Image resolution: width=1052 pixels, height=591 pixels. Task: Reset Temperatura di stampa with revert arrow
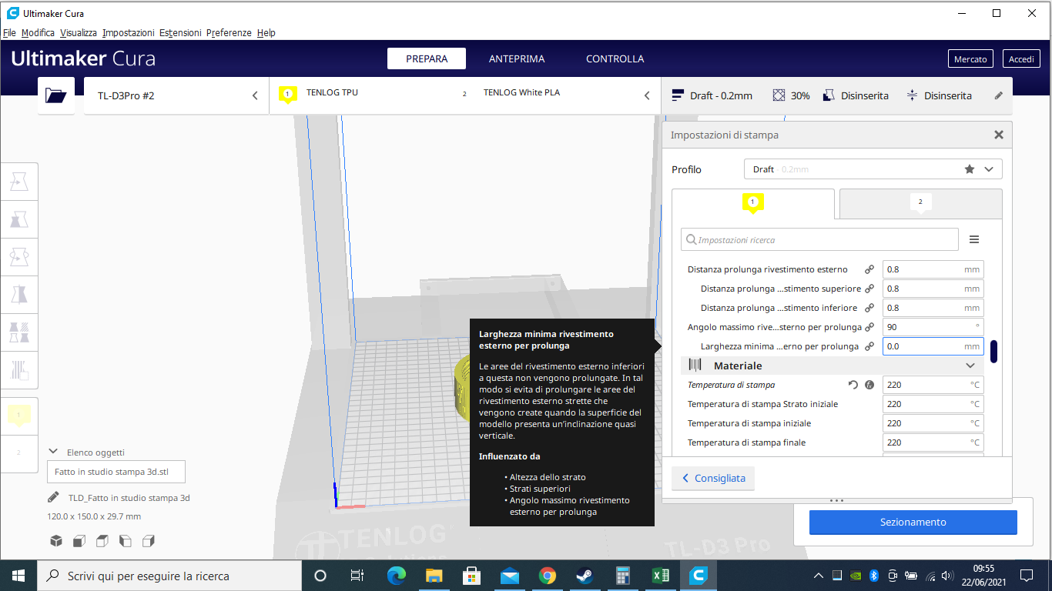pyautogui.click(x=853, y=385)
